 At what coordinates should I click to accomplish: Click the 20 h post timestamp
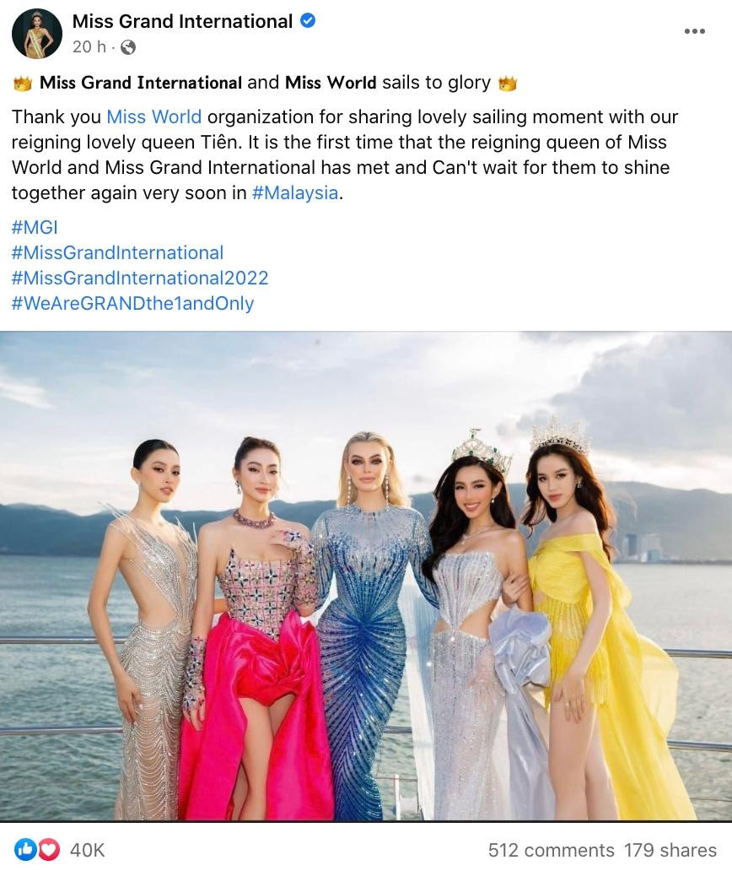coord(89,47)
